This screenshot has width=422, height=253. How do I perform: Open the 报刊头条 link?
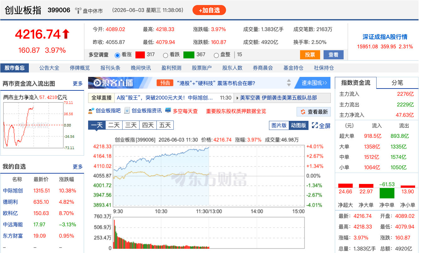click(110, 68)
